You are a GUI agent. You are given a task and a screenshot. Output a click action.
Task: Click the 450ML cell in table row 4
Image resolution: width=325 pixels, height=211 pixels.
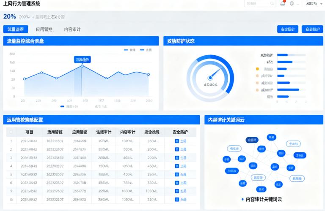(152, 166)
